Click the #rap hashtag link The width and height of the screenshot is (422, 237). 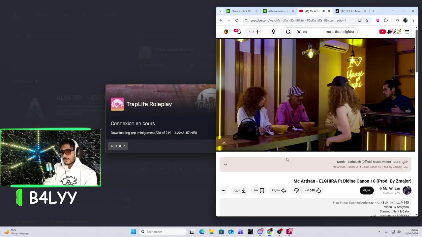click(x=336, y=203)
